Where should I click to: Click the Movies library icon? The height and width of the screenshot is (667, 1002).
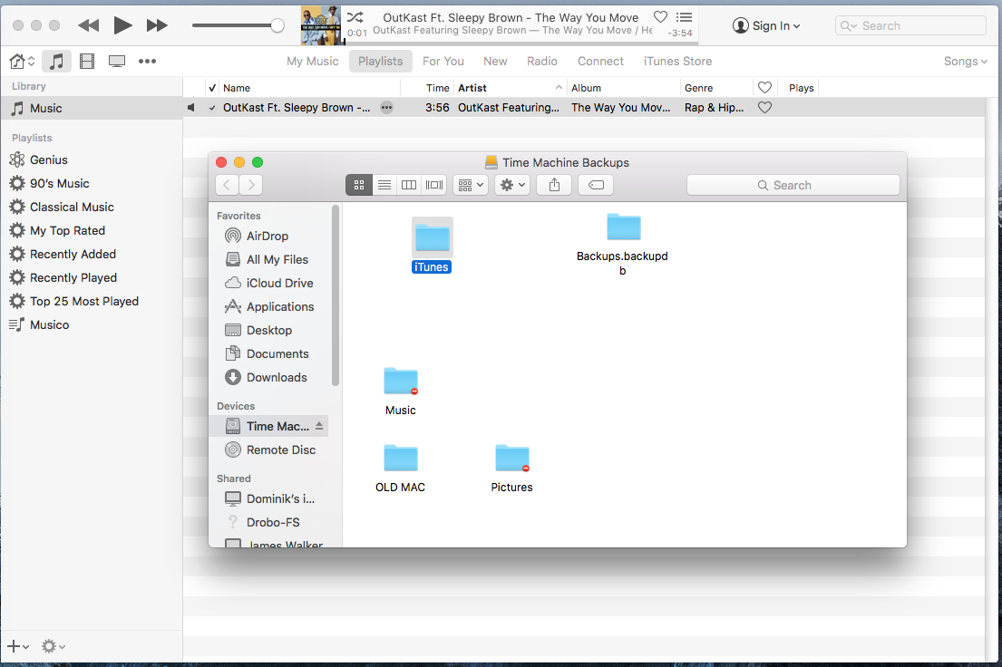pyautogui.click(x=87, y=62)
